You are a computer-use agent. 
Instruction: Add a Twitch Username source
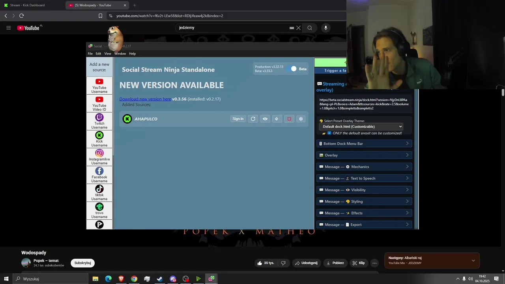pos(99,121)
